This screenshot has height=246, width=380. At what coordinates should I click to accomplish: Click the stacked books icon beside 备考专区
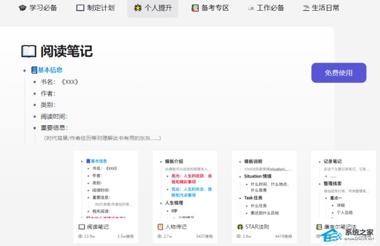[195, 8]
